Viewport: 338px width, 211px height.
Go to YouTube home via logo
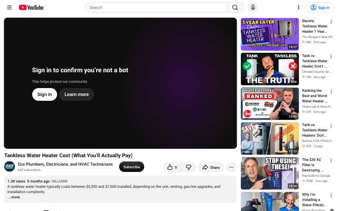point(31,7)
